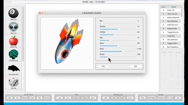Click the background Color button

(130, 98)
